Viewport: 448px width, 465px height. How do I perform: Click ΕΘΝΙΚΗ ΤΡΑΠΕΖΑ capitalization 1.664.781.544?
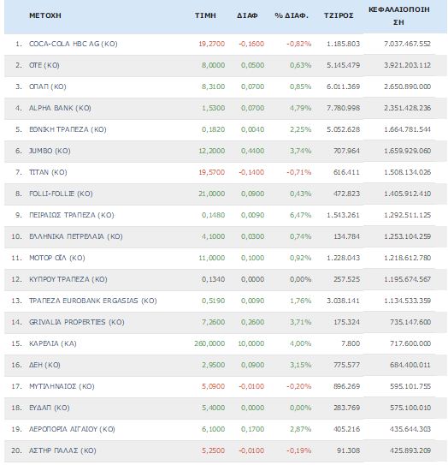(x=407, y=129)
